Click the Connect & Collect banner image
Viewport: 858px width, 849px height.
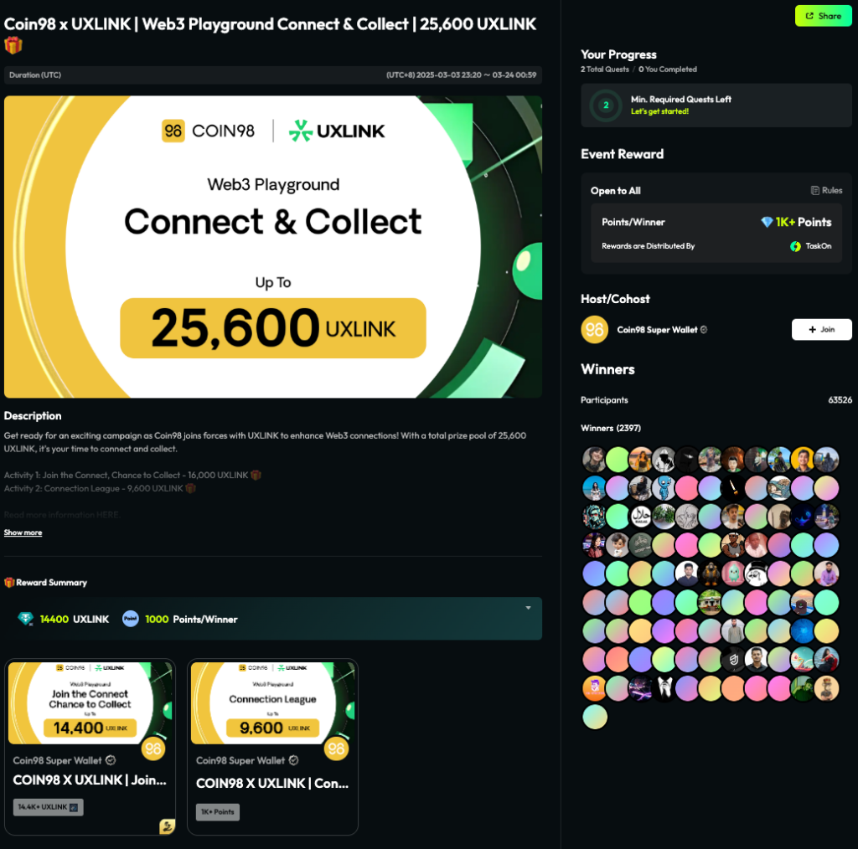click(273, 247)
